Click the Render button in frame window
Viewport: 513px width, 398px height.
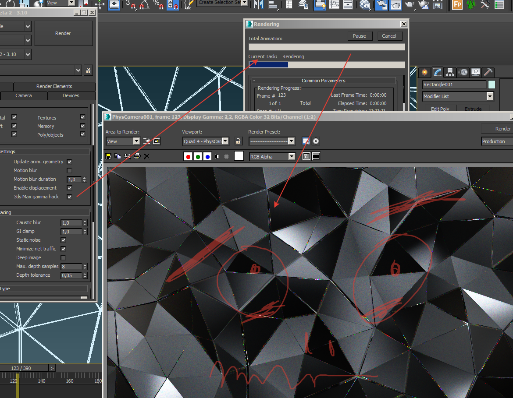coord(497,129)
